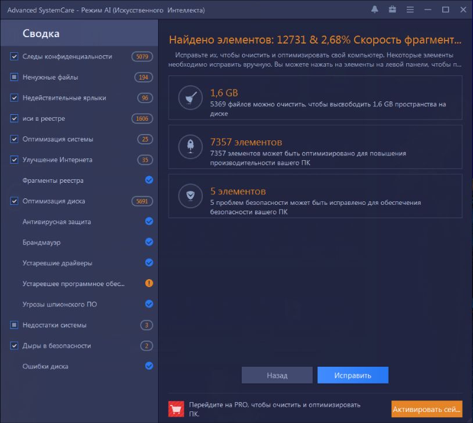Screen dimensions: 473x423
Task: Click the orange Активировать сейчас button
Action: coord(427,409)
